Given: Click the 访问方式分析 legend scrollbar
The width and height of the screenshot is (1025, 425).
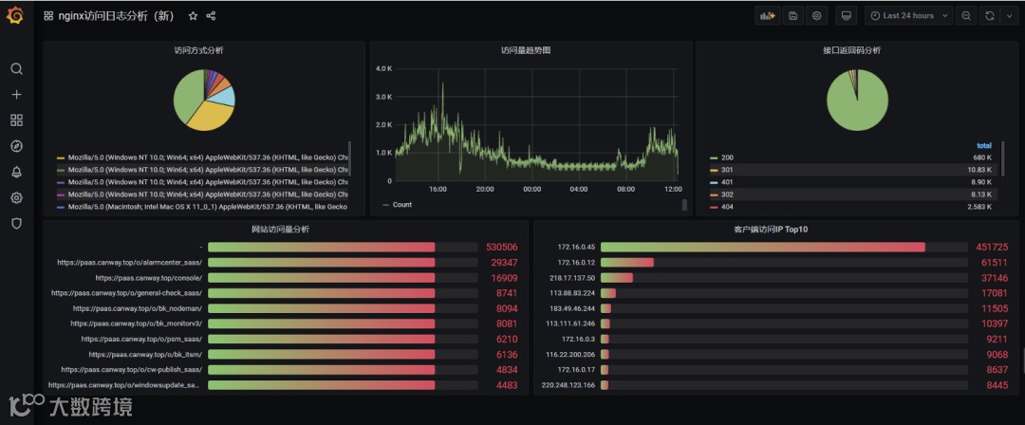Looking at the screenshot, I should coord(349,158).
